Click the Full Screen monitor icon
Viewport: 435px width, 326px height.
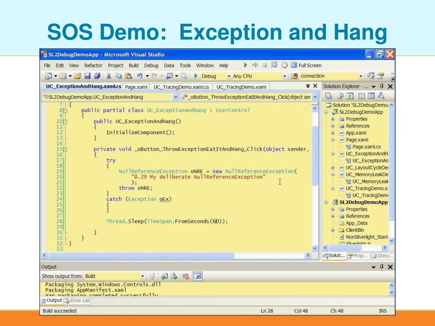tap(294, 65)
